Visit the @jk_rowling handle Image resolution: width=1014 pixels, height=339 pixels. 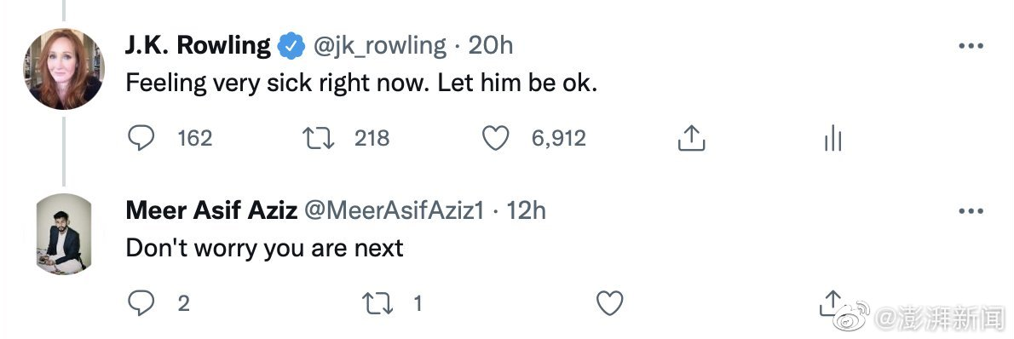[x=380, y=45]
